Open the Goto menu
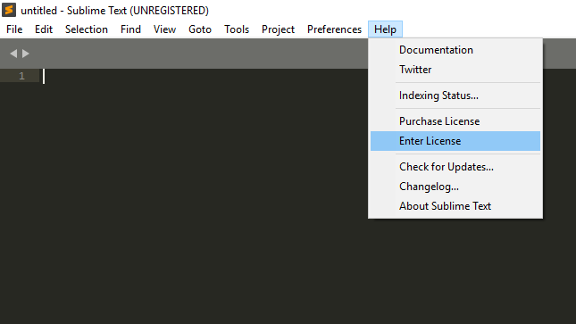576x324 pixels. [200, 29]
